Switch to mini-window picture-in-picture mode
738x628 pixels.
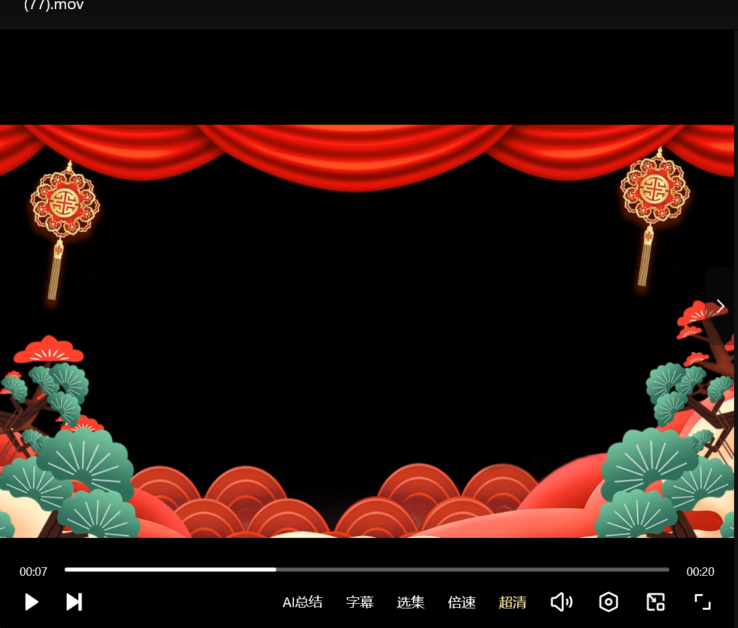tap(656, 602)
